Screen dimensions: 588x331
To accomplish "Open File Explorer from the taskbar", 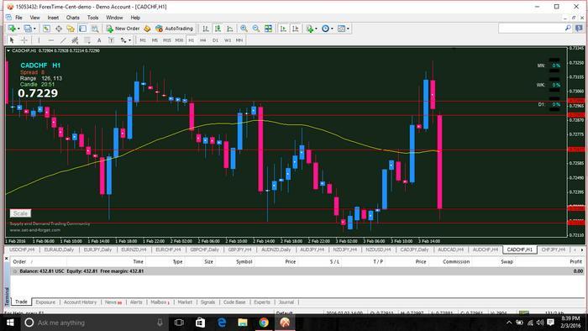I will point(243,323).
